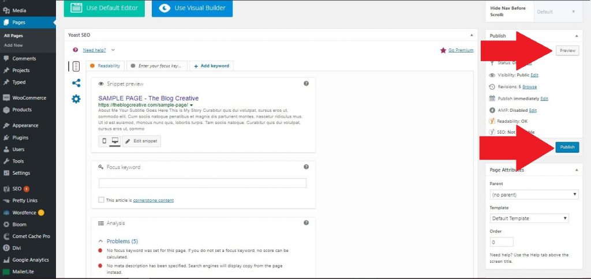This screenshot has height=279, width=591.
Task: Collapse the Page Attributes metabox
Action: pos(577,170)
